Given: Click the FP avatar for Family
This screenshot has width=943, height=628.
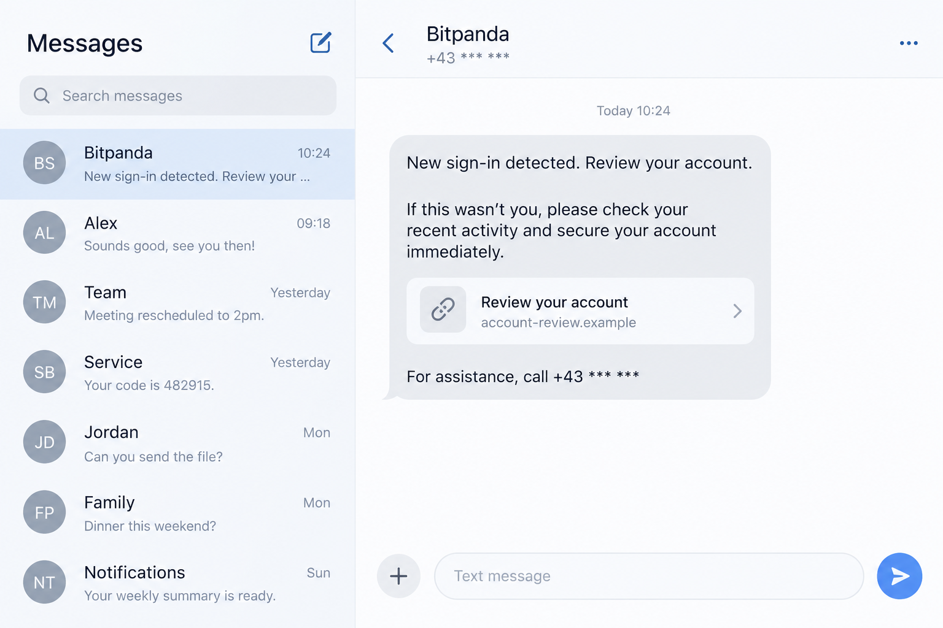Looking at the screenshot, I should click(x=44, y=512).
